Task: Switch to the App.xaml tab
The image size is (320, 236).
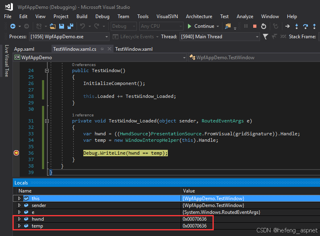Action: click(24, 49)
